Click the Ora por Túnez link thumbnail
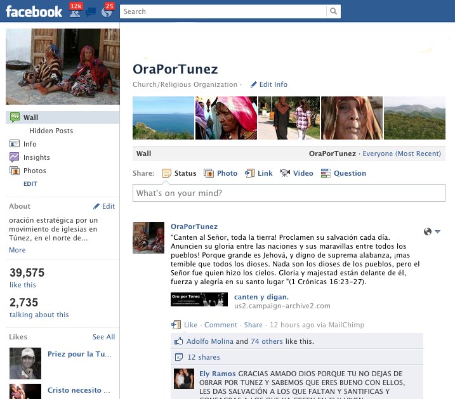This screenshot has width=455, height=399. tap(199, 299)
